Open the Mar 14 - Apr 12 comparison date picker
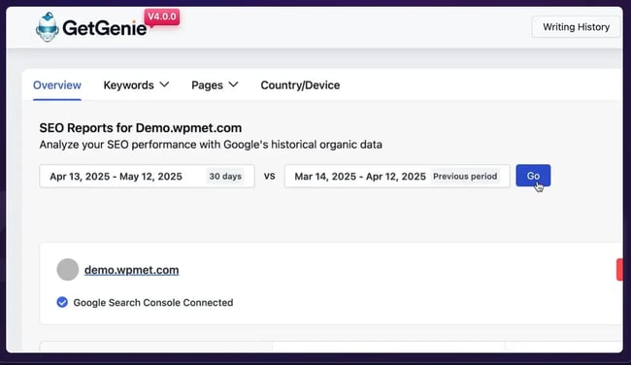The image size is (631, 365). coord(397,177)
